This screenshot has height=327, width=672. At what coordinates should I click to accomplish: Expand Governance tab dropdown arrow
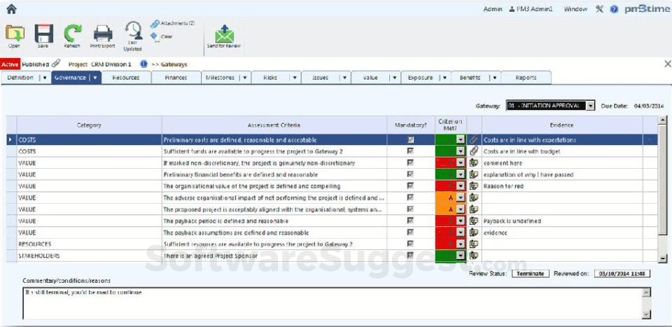95,78
